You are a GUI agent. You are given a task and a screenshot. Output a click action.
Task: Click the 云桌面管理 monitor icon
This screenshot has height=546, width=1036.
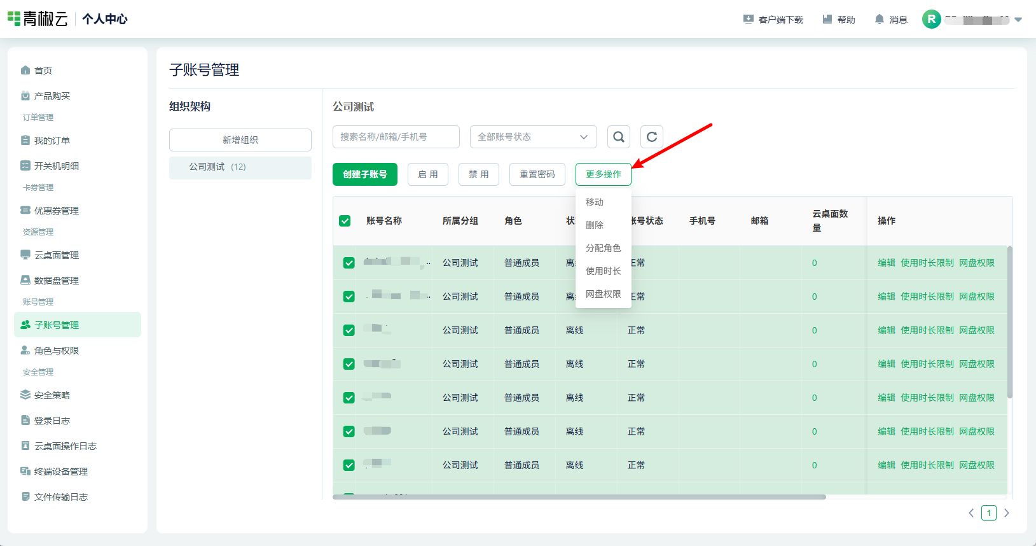25,255
